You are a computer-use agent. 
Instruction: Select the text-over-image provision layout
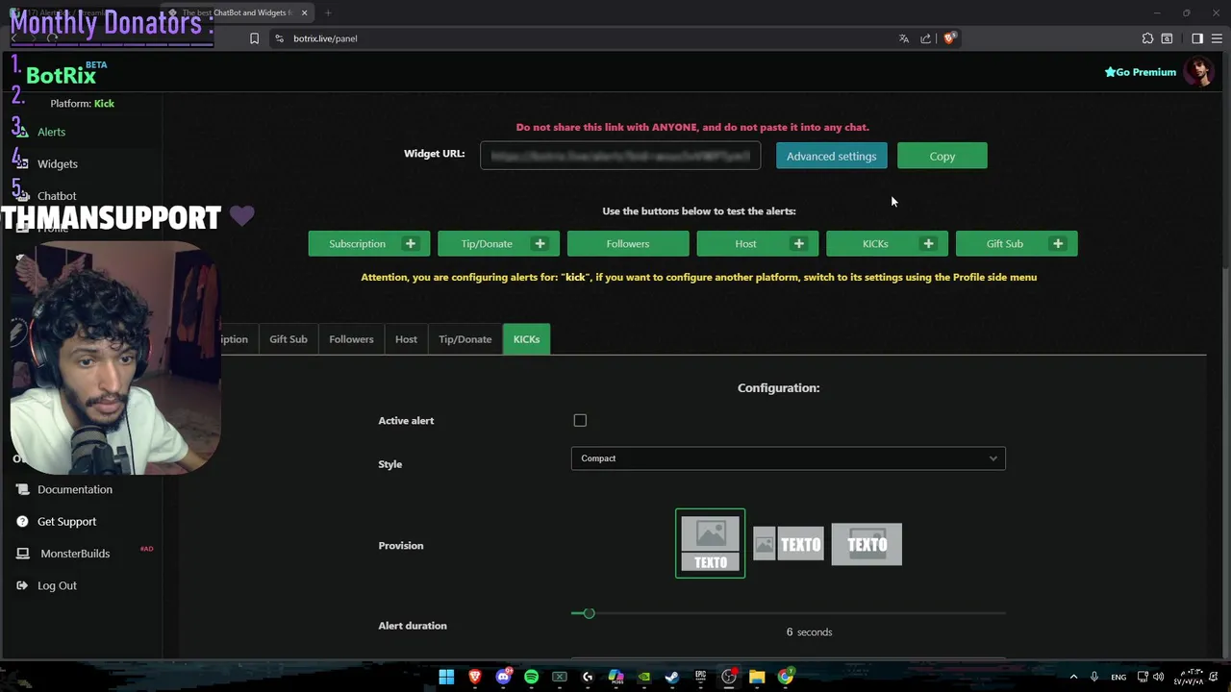[x=867, y=544]
